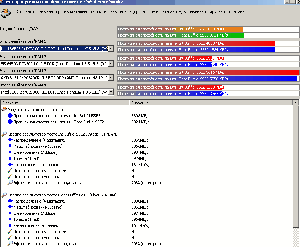Click the value '3977MB/s' for Addition
300x247 pixels.
140,213
